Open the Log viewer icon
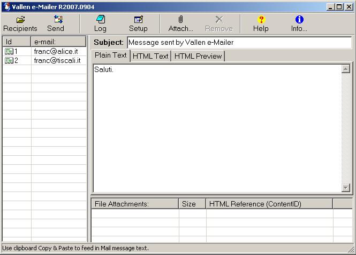The image size is (356, 255). tap(100, 20)
